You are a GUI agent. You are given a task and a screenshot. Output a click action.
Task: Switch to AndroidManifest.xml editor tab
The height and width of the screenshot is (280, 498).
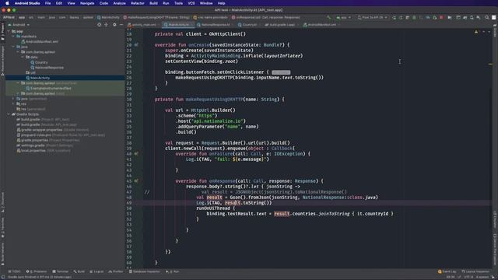pos(321,24)
